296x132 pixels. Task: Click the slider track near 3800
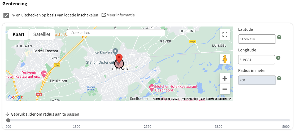click(219, 120)
